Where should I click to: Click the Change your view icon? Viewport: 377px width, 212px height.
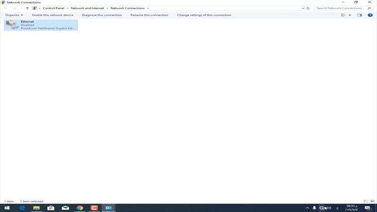coord(343,15)
